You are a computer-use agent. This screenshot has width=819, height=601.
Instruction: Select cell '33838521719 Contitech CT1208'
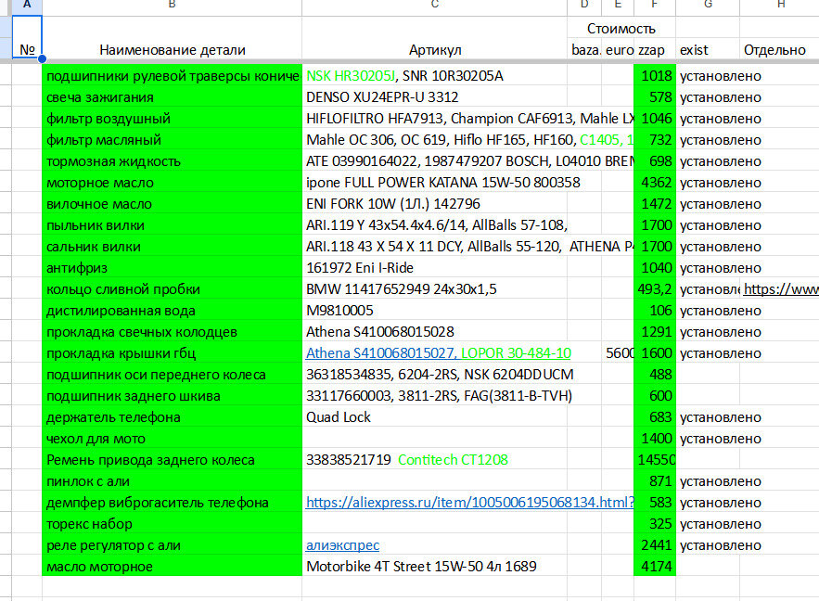coord(435,460)
